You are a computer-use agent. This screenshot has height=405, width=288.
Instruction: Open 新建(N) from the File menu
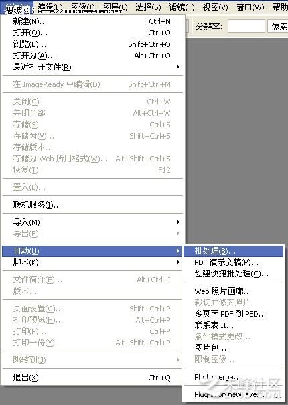(93, 21)
